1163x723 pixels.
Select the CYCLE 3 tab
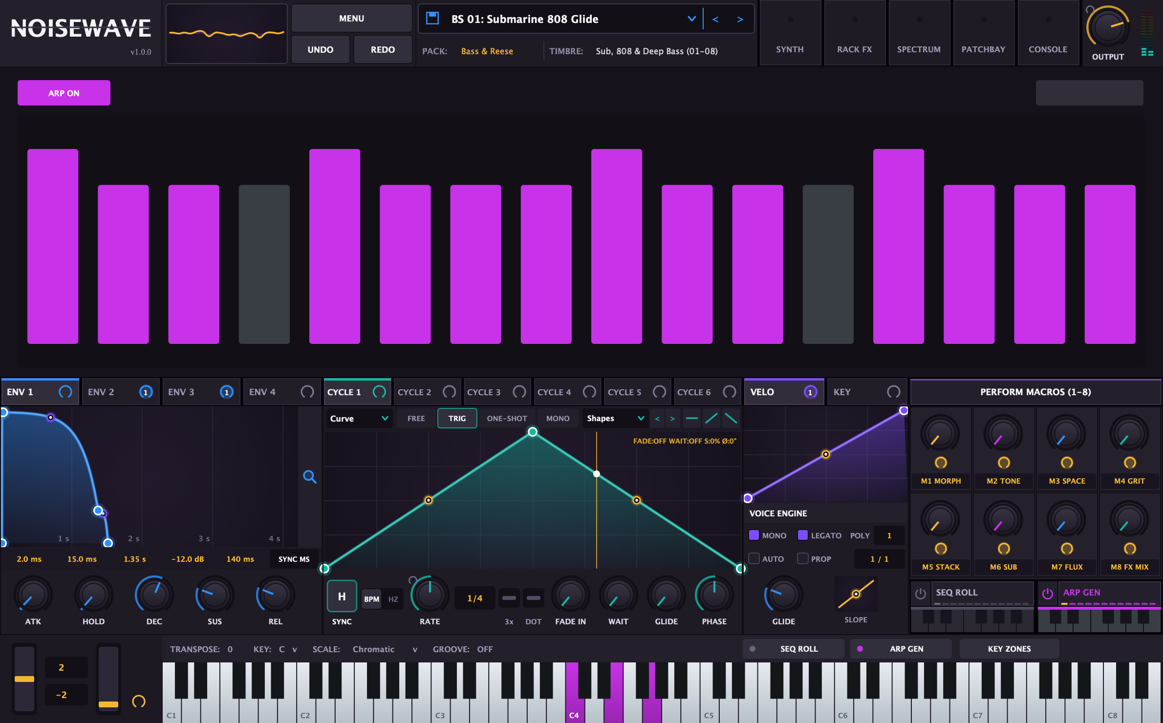pos(497,392)
